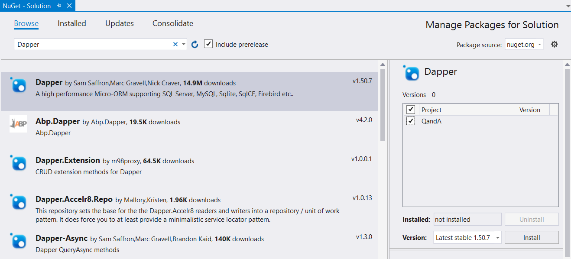Switch to the Installed tab
Viewport: 571px width, 259px height.
point(72,23)
